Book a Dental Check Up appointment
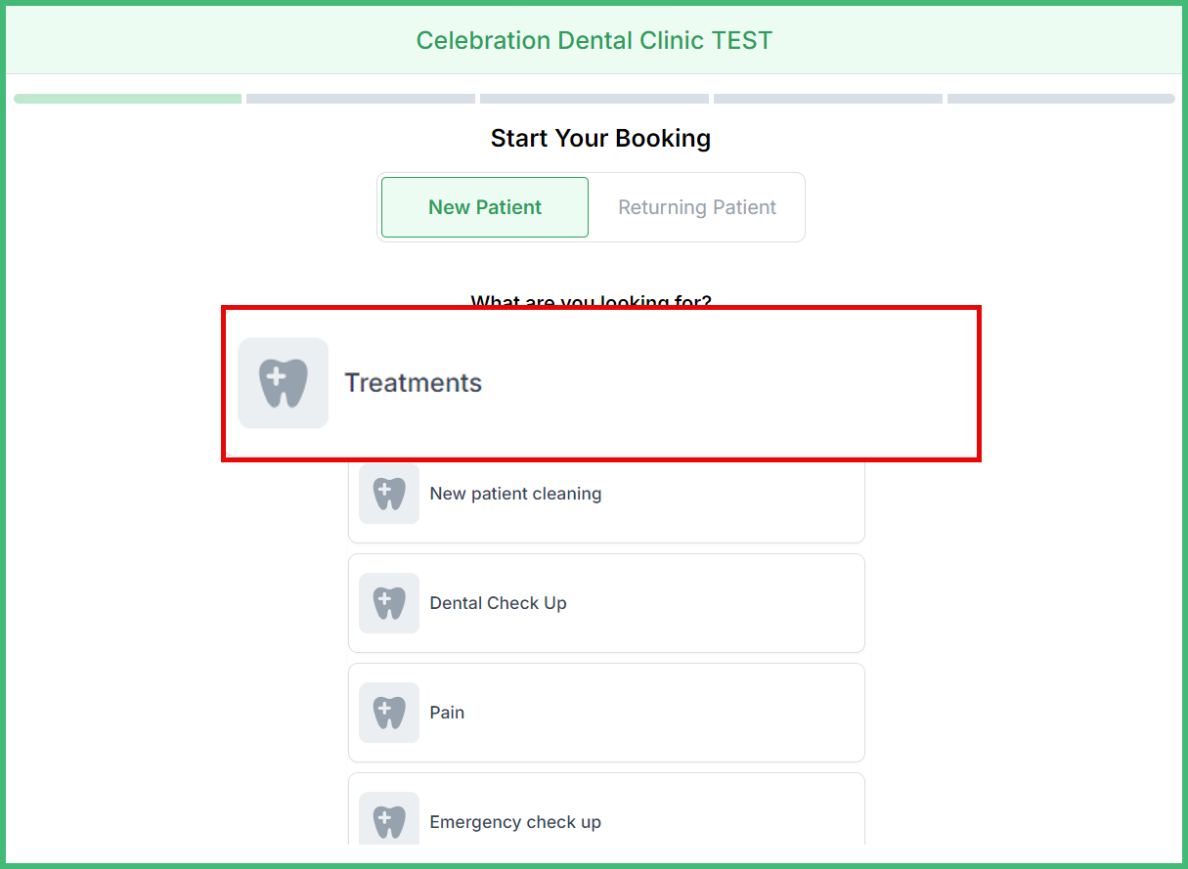Screen dimensions: 1188x869 pyautogui.click(x=606, y=603)
